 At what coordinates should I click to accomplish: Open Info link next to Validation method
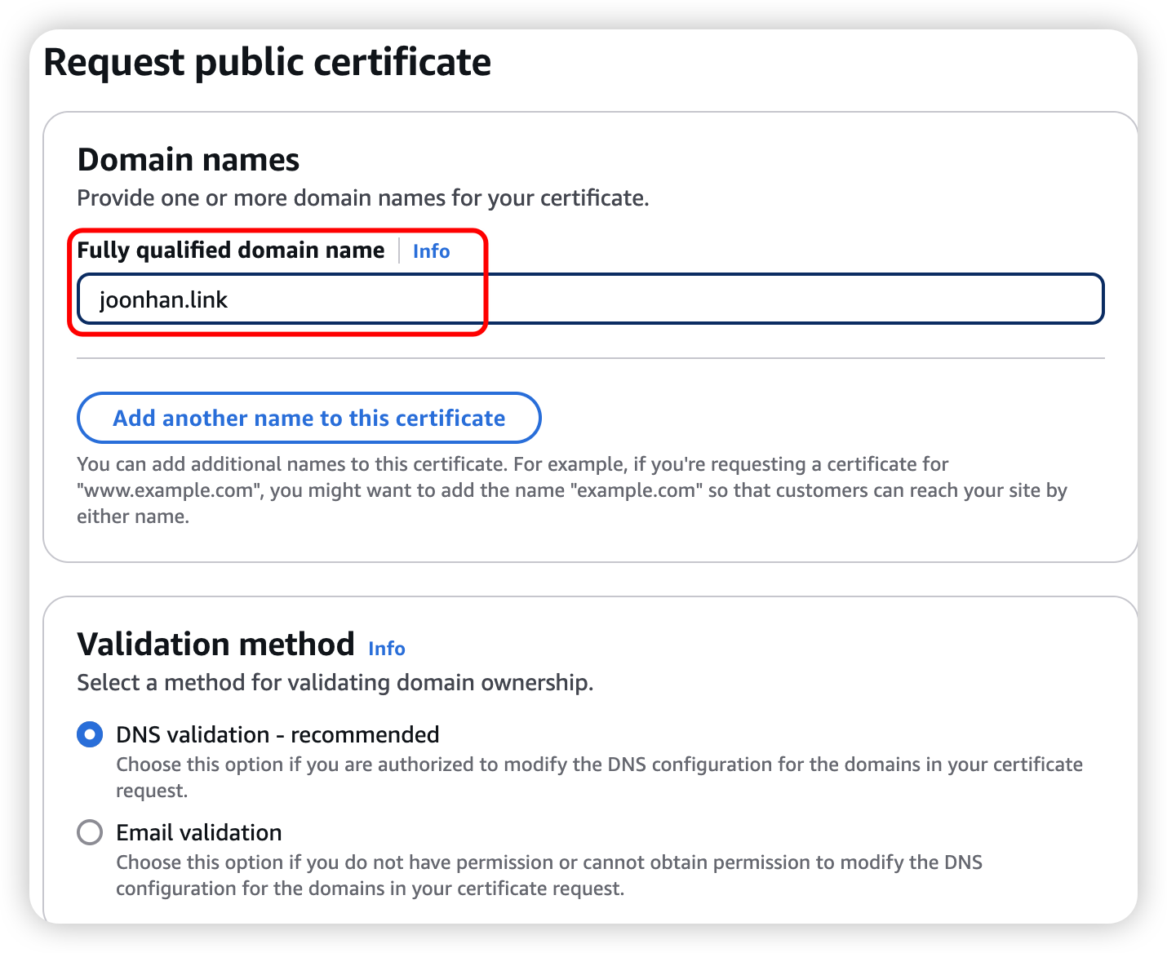(x=386, y=649)
